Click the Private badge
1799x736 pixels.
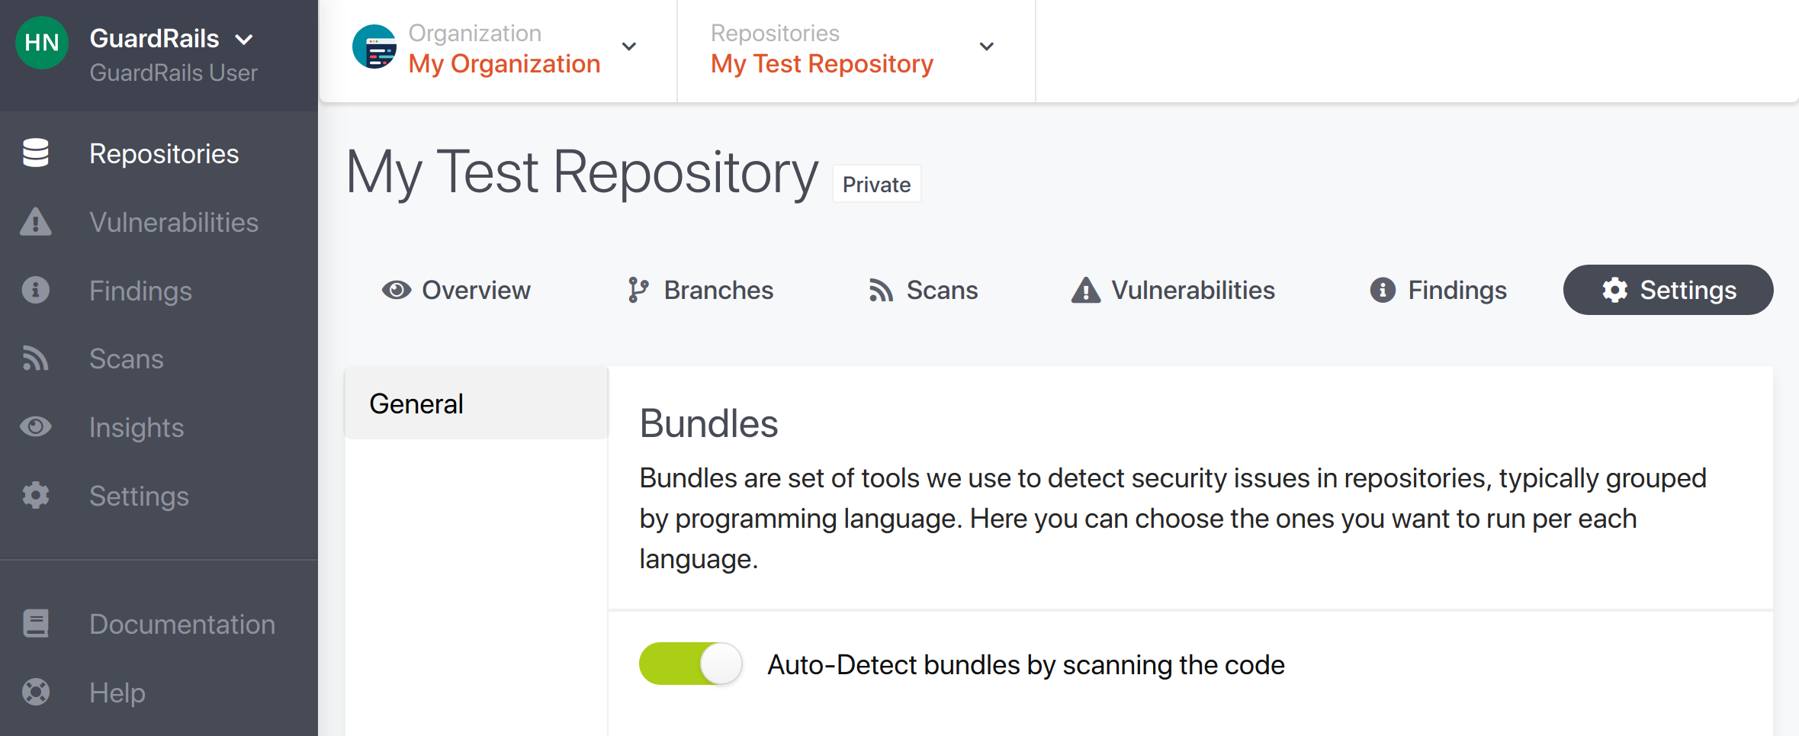(877, 184)
